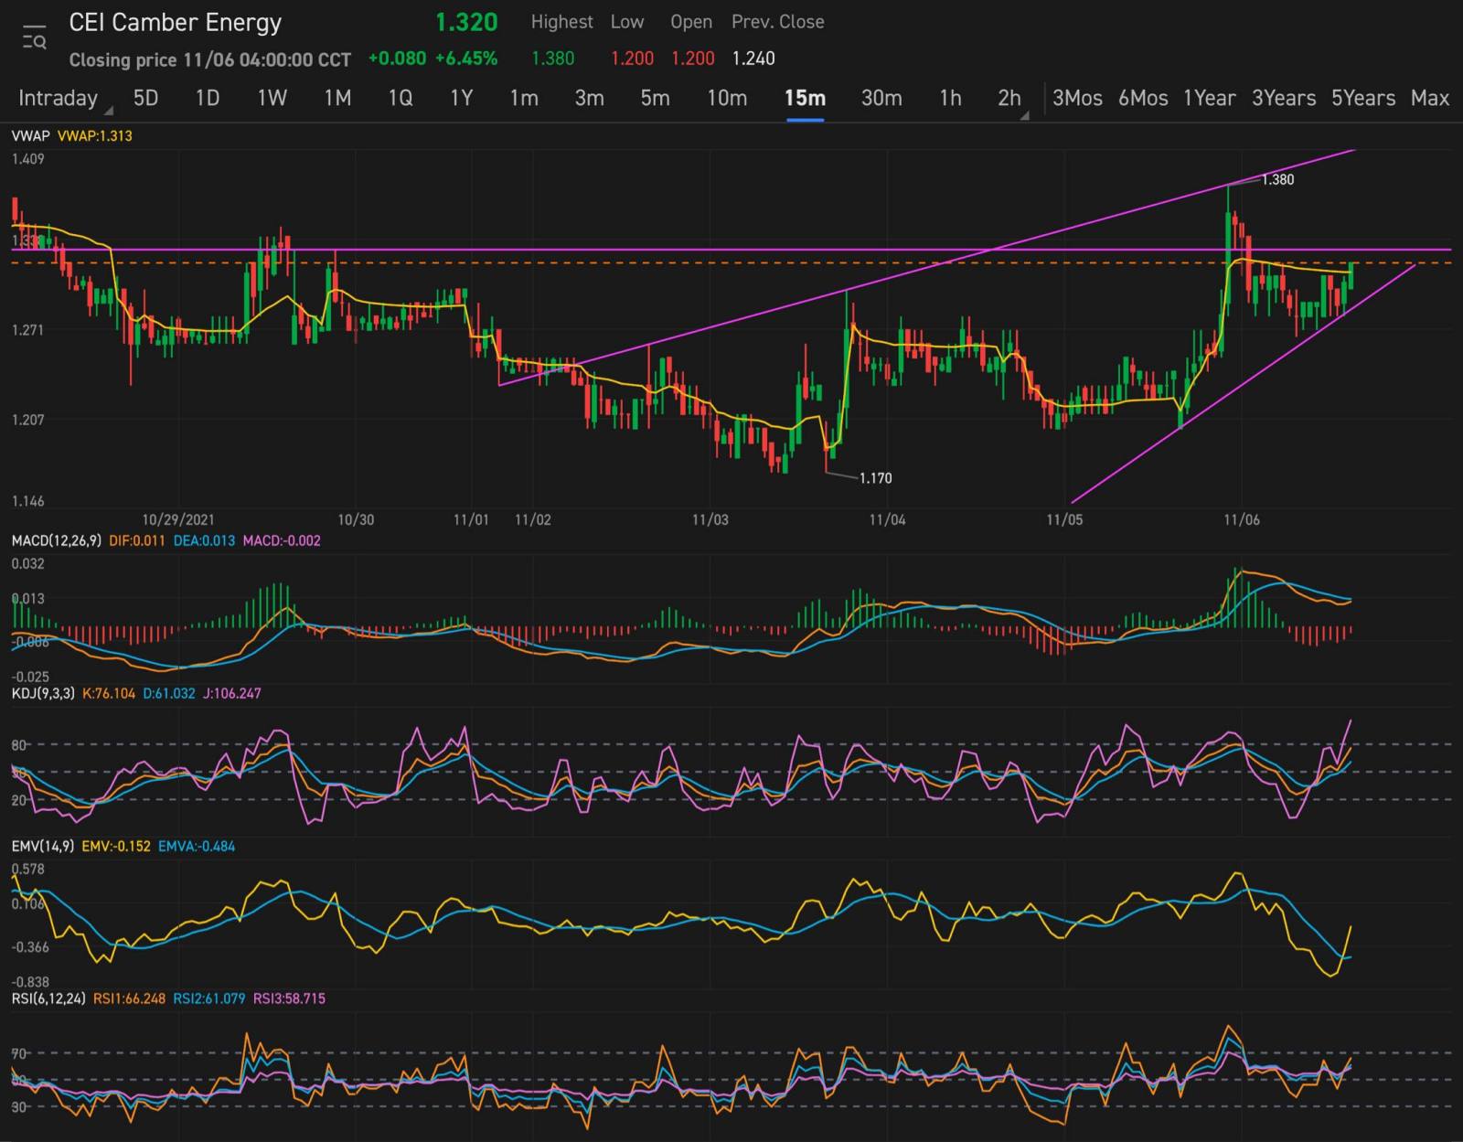Show the 1Year range
This screenshot has width=1463, height=1142.
click(x=1209, y=98)
